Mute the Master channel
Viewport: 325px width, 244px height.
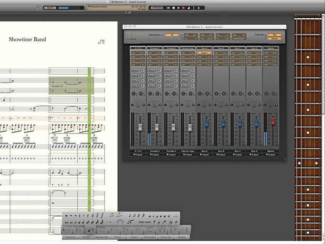coord(274,94)
